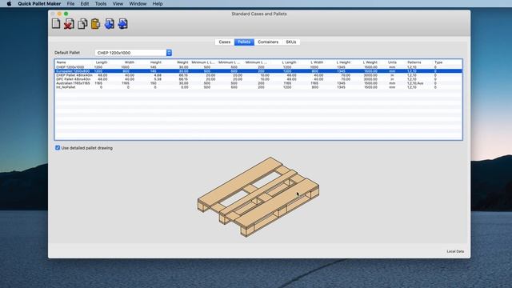Click the weight cell 0.00 of Int_NoPallet

pos(185,87)
